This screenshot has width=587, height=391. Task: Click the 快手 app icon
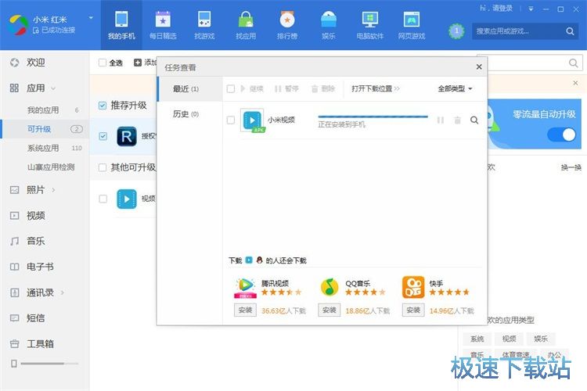tap(413, 287)
